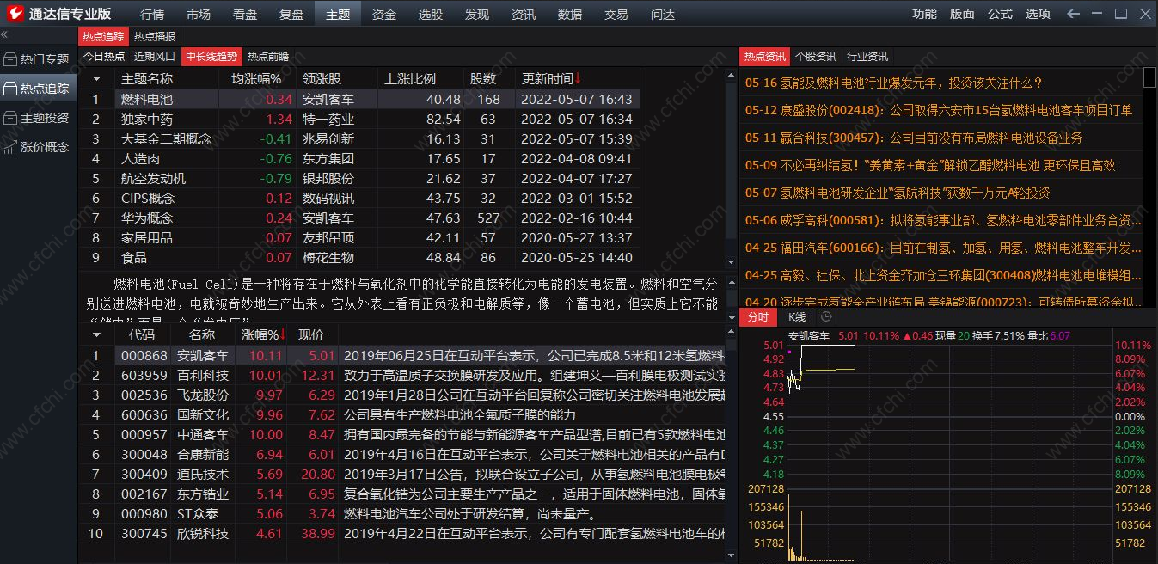Open 主题投资 in the left sidebar
The height and width of the screenshot is (564, 1158).
38,118
